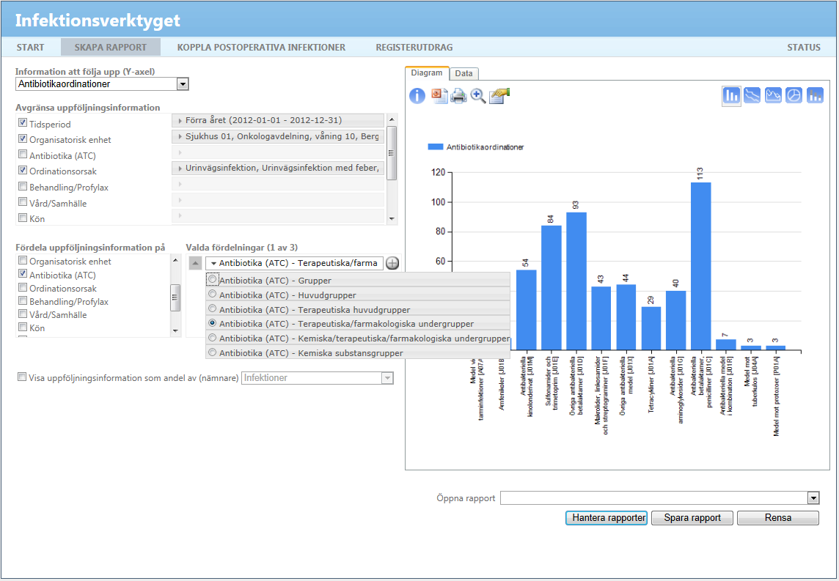The image size is (839, 581).
Task: Switch to the Diagram tab
Action: (x=426, y=73)
